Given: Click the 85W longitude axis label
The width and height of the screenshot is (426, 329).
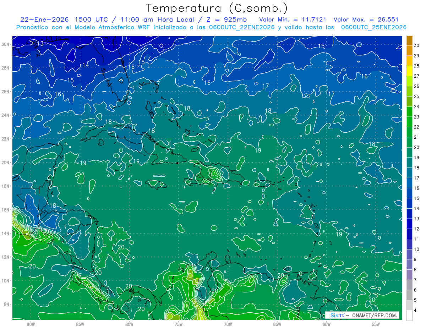Looking at the screenshot, I should point(80,324).
